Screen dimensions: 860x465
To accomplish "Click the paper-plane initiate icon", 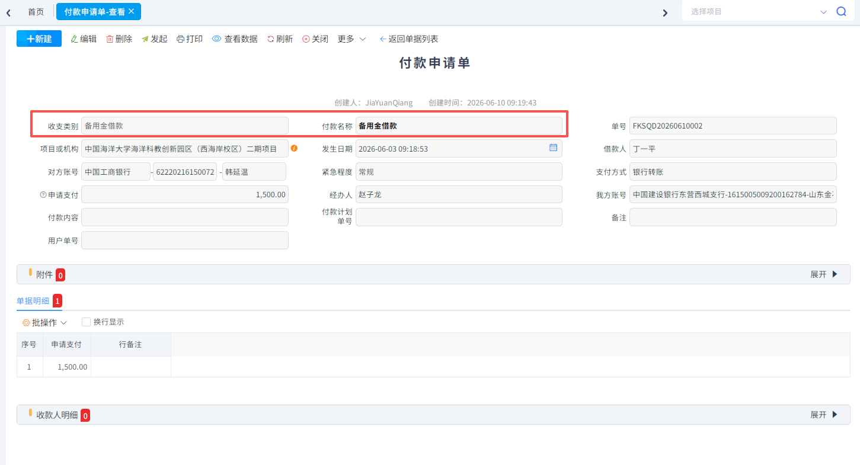I will click(145, 39).
